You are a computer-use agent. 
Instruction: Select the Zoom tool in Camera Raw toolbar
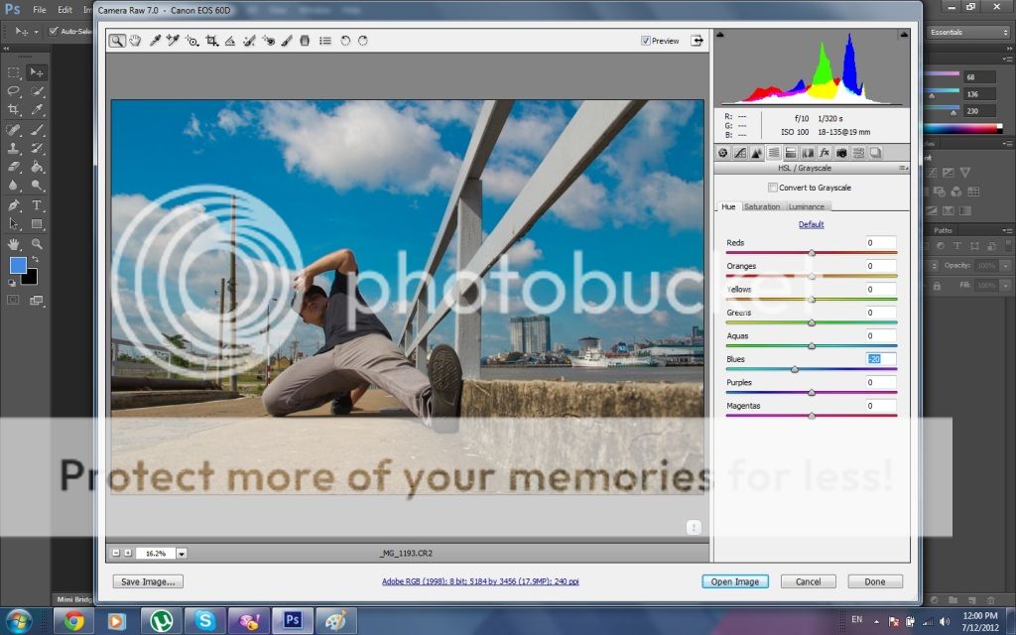click(117, 41)
